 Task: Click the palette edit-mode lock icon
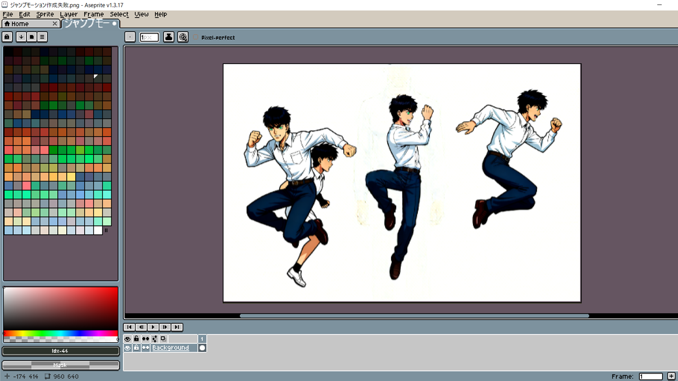7,37
